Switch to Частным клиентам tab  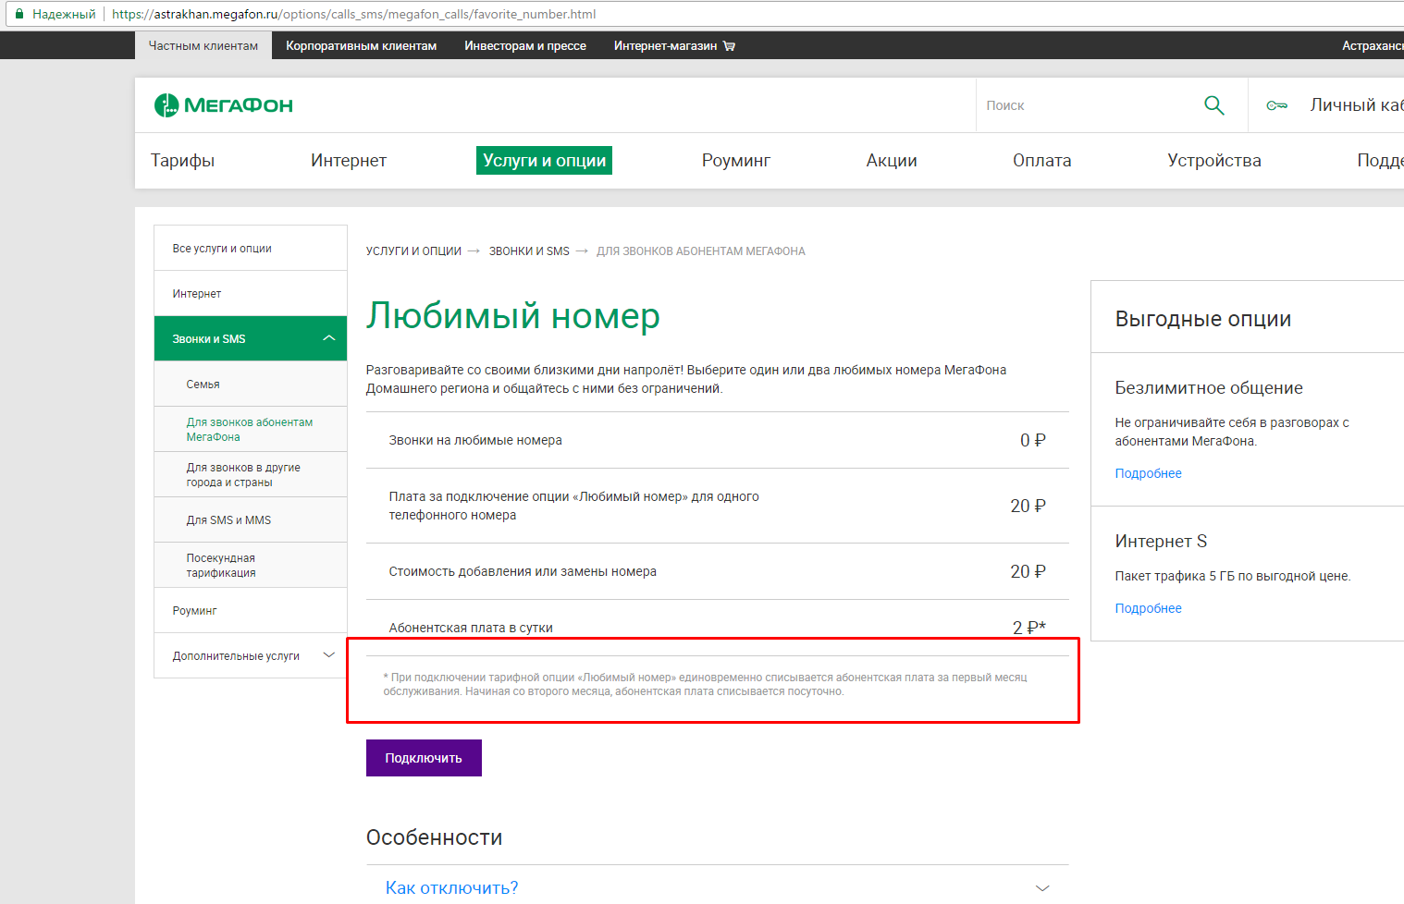point(203,45)
